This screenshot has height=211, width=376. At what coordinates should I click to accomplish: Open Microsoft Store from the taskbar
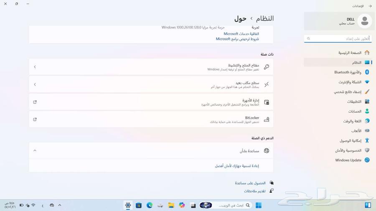click(139, 205)
